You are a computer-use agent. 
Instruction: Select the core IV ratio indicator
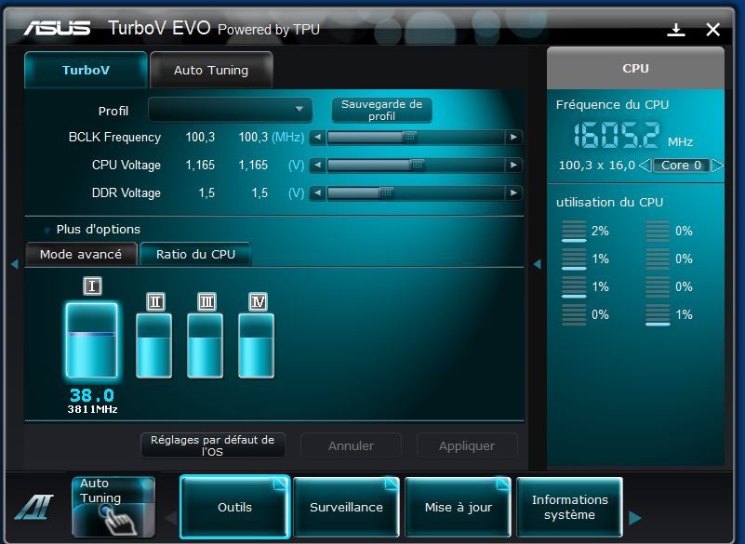(x=258, y=301)
